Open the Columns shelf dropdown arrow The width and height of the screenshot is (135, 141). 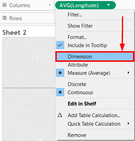click(50, 5)
